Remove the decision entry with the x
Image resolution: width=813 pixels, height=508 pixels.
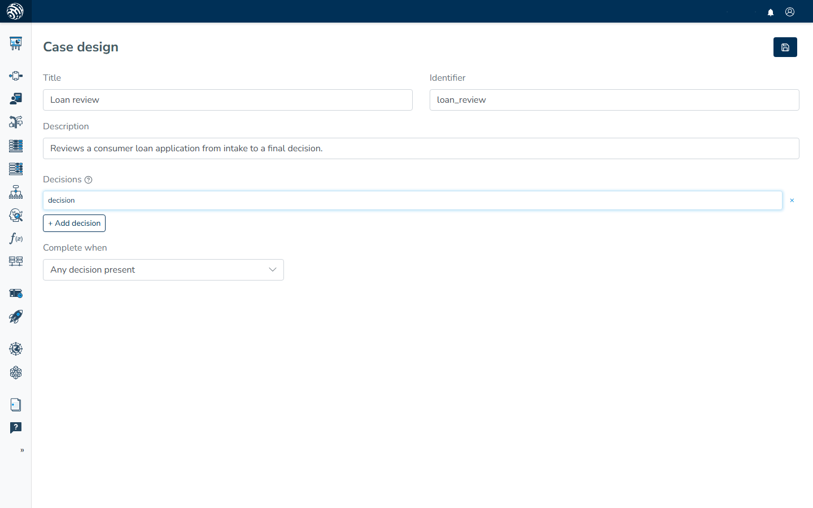(x=792, y=200)
